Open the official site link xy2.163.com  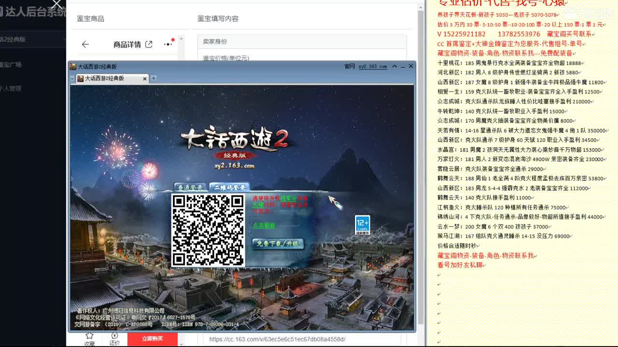pyautogui.click(x=372, y=67)
